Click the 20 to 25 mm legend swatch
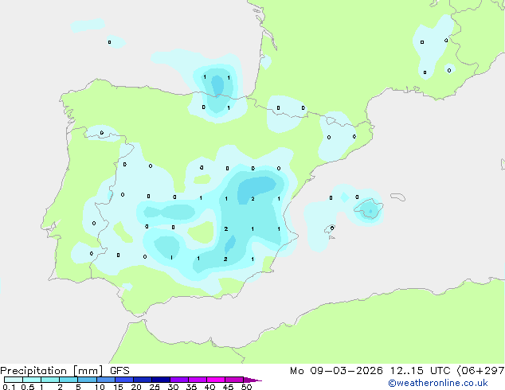This screenshot has width=505, height=390. [142, 380]
